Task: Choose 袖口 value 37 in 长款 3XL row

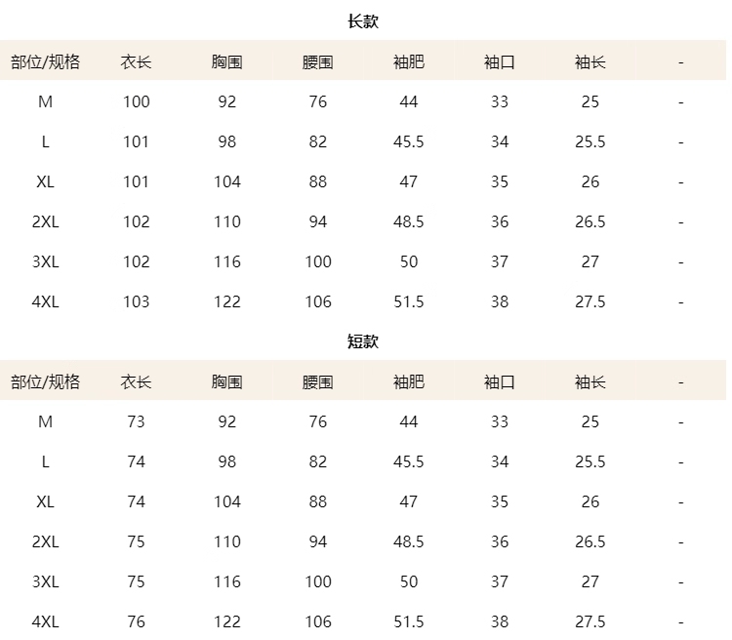Action: pyautogui.click(x=499, y=261)
